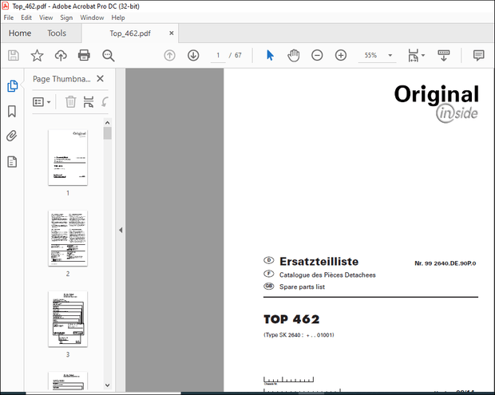
Task: Open the Find text magnifier tool
Action: [109, 56]
